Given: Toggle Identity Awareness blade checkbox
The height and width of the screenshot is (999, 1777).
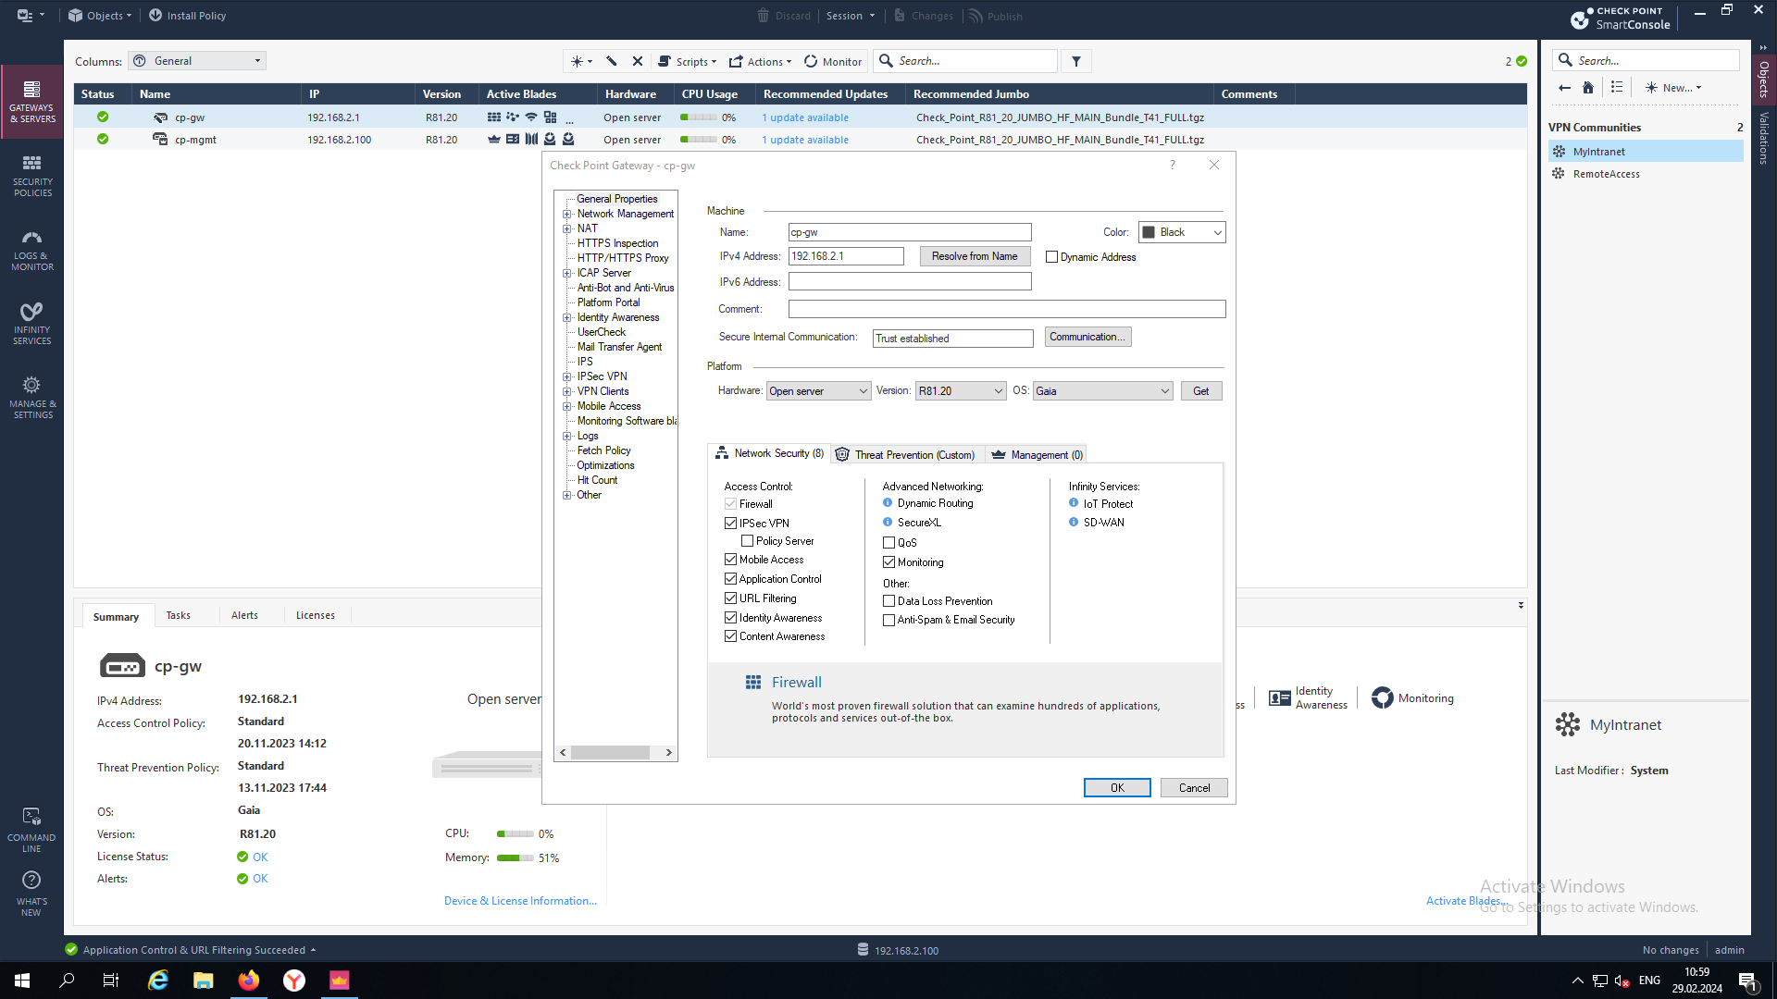Looking at the screenshot, I should (730, 618).
